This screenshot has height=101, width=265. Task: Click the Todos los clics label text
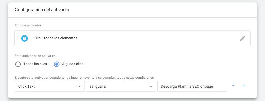pos(35,64)
